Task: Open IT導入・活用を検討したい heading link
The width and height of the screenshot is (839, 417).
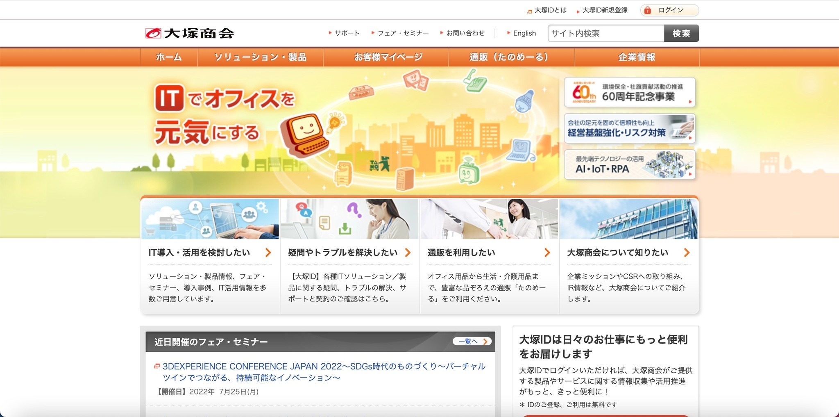Action: tap(200, 253)
